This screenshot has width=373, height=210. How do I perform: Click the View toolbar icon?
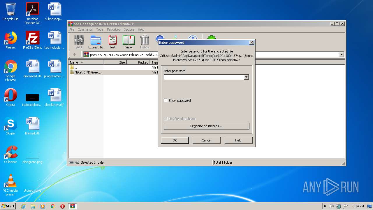129,42
